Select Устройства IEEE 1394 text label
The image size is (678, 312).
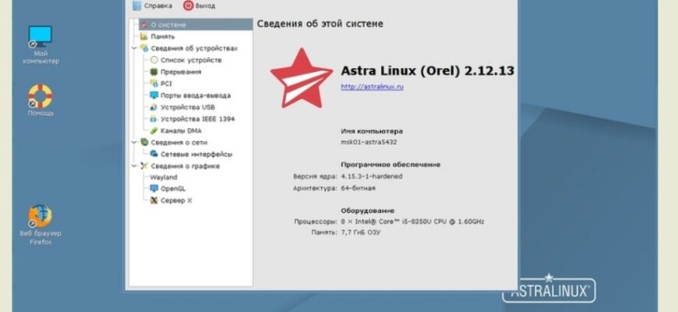198,119
